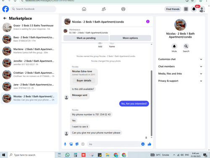Viewport: 210px width, 158px height.
Task: Select Nicolas conversation in the list
Action: click(29, 98)
